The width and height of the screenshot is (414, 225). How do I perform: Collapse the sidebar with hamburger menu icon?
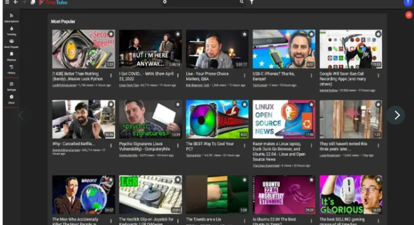[6, 3]
